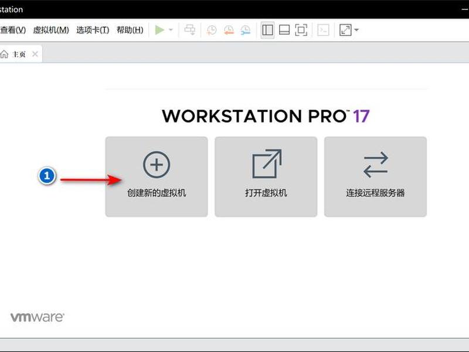Open the stretch display dropdown arrow
The height and width of the screenshot is (352, 469).
point(356,30)
